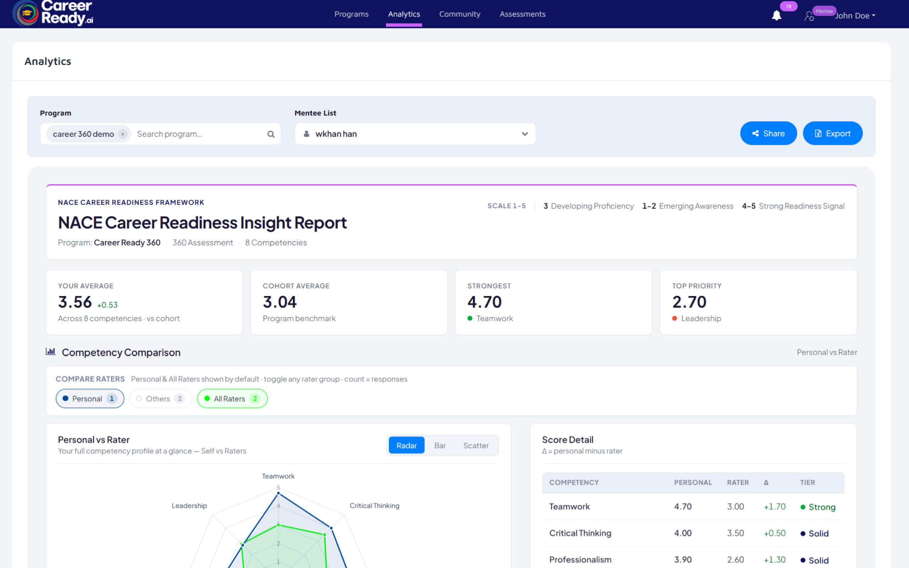Click the 4-5 Strong Readiness Signal legend
This screenshot has height=568, width=909.
793,206
